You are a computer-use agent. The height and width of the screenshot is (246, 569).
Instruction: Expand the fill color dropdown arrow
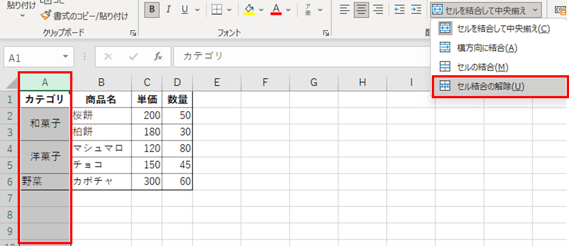click(261, 10)
